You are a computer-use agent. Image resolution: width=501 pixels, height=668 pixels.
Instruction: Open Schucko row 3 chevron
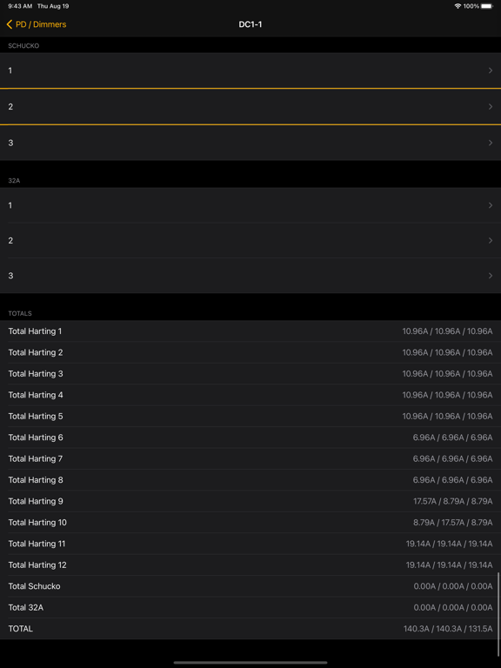(x=491, y=143)
